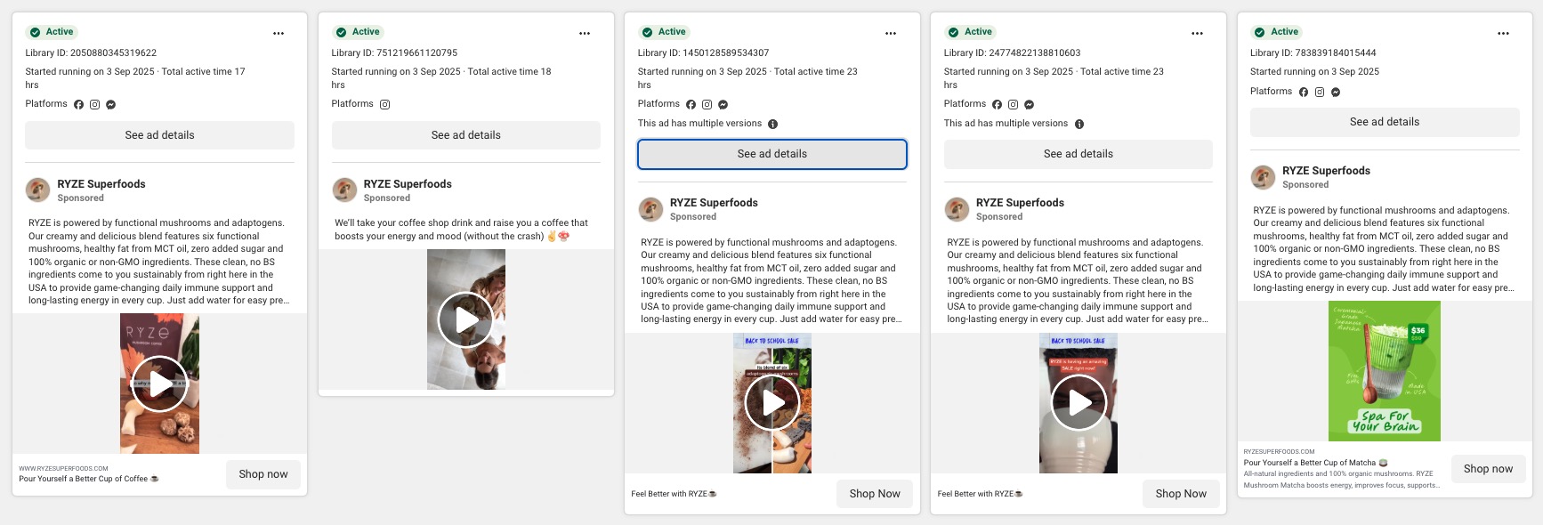
Task: Click Facebook platform icon on ad 1450128589534307
Action: coord(691,104)
